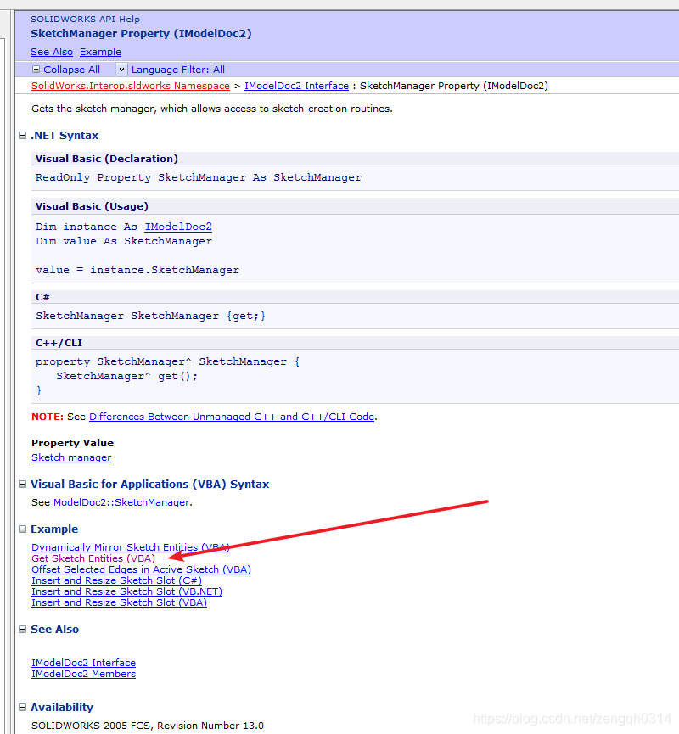The width and height of the screenshot is (679, 734).
Task: Open the Language Filter dropdown arrow
Action: (x=121, y=70)
